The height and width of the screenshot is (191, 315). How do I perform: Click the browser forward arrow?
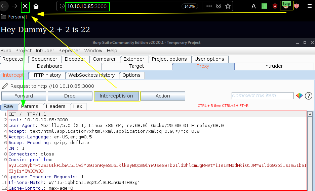tap(14, 6)
